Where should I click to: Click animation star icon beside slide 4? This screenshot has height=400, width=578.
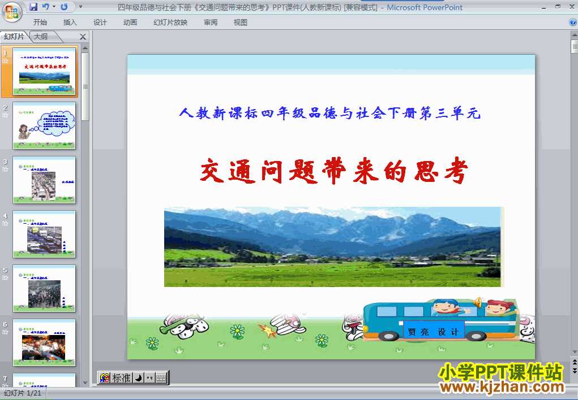click(5, 223)
